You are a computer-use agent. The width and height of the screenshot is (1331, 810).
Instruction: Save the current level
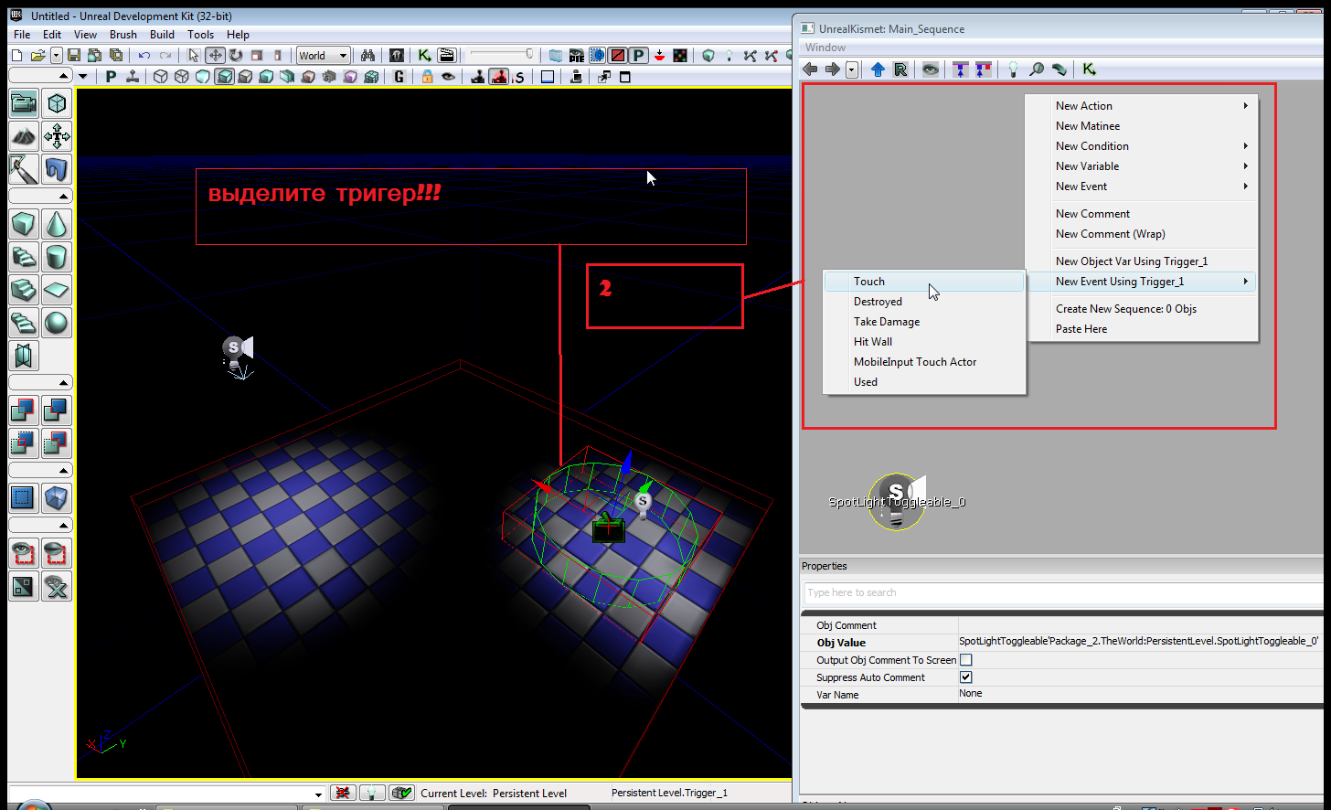74,56
